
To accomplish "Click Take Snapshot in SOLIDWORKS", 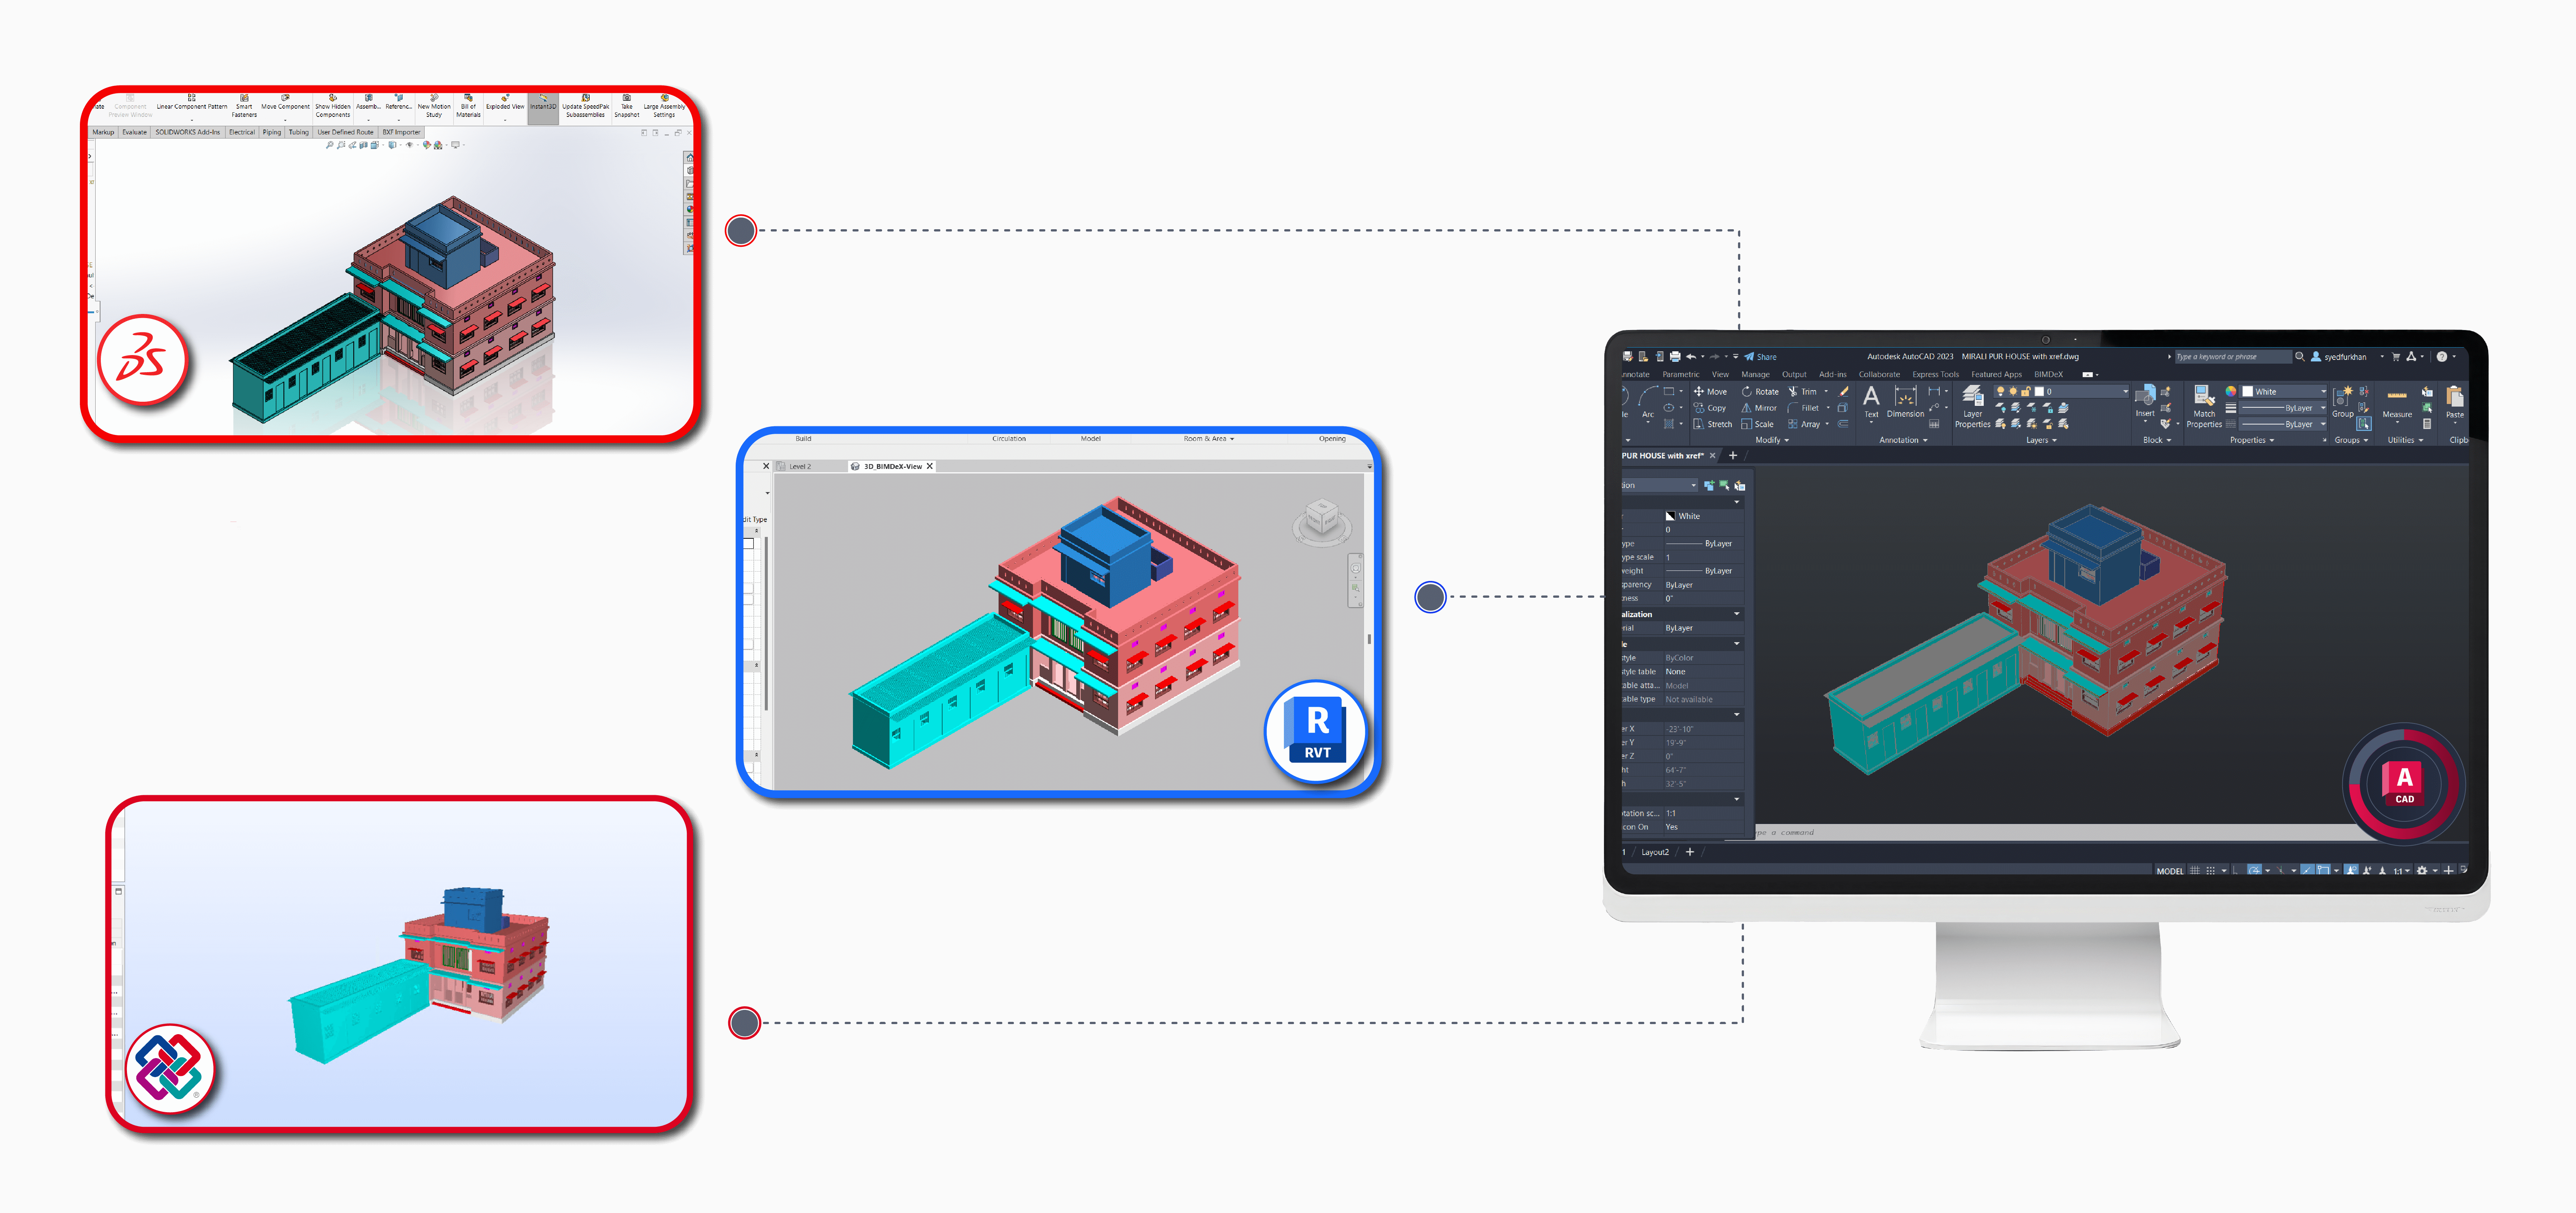I will coord(627,106).
